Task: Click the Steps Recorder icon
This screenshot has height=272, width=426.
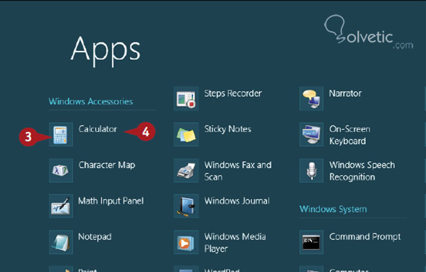Action: pos(186,99)
